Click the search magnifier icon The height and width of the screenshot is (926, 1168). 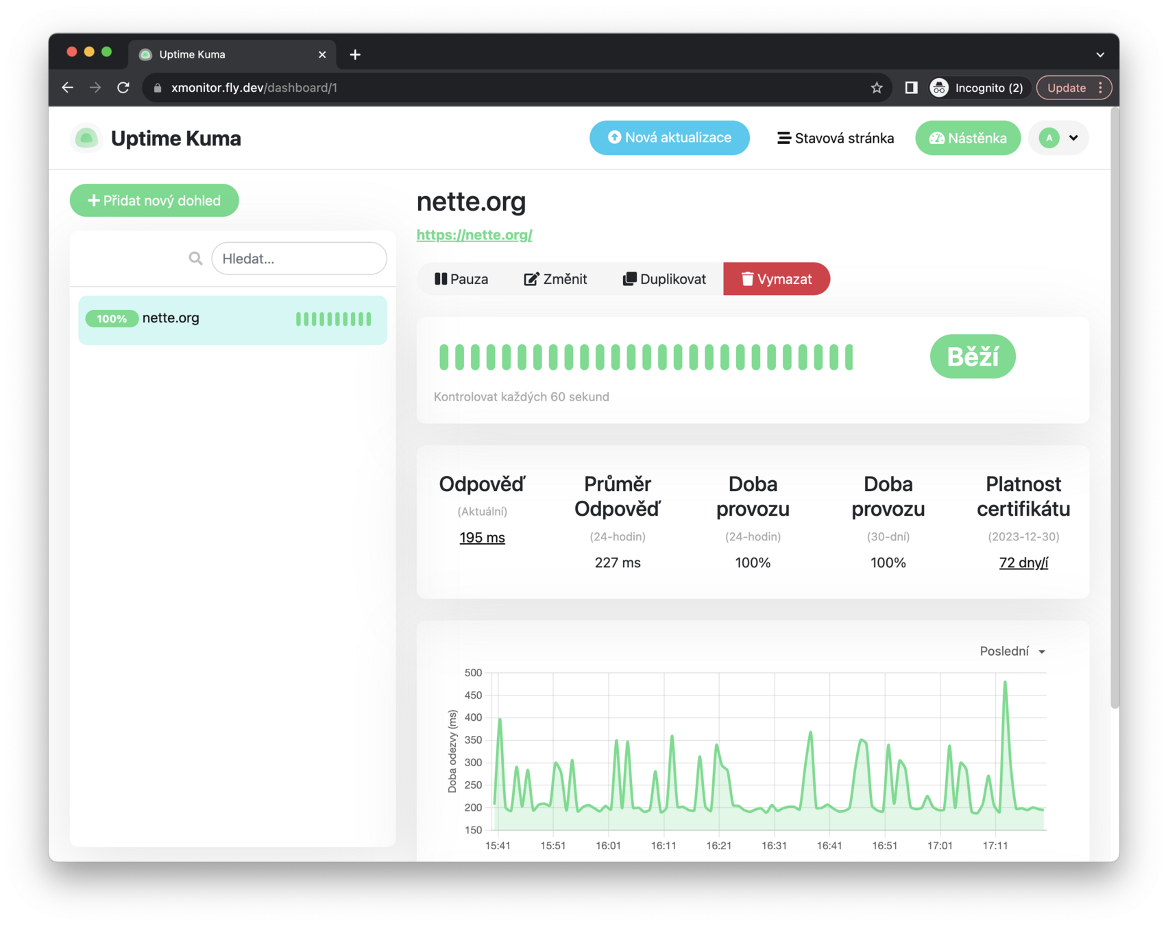coord(195,259)
